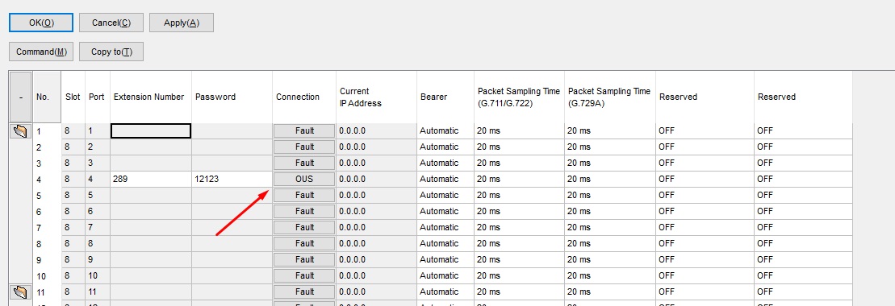
Task: Click the Fault connection button in row 1
Action: 304,131
